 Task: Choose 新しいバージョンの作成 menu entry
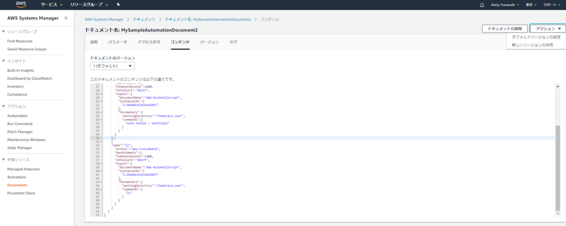point(532,45)
